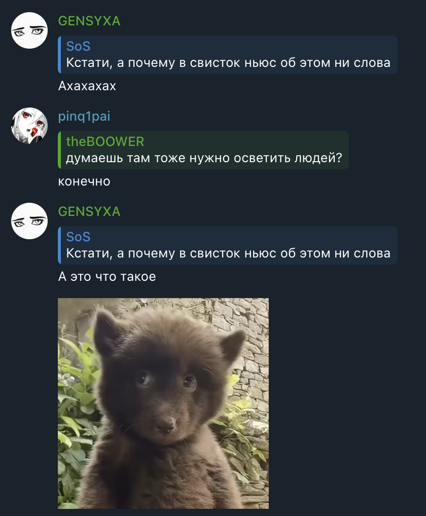Jump to the quoted SoS message in the first reply

pos(228,55)
